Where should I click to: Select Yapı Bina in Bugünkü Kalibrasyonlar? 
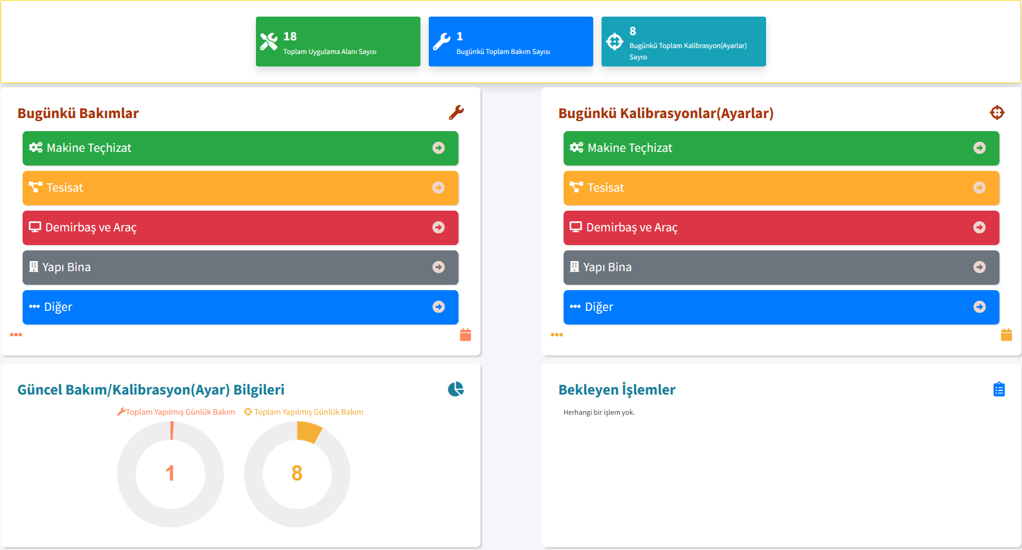[x=607, y=268]
